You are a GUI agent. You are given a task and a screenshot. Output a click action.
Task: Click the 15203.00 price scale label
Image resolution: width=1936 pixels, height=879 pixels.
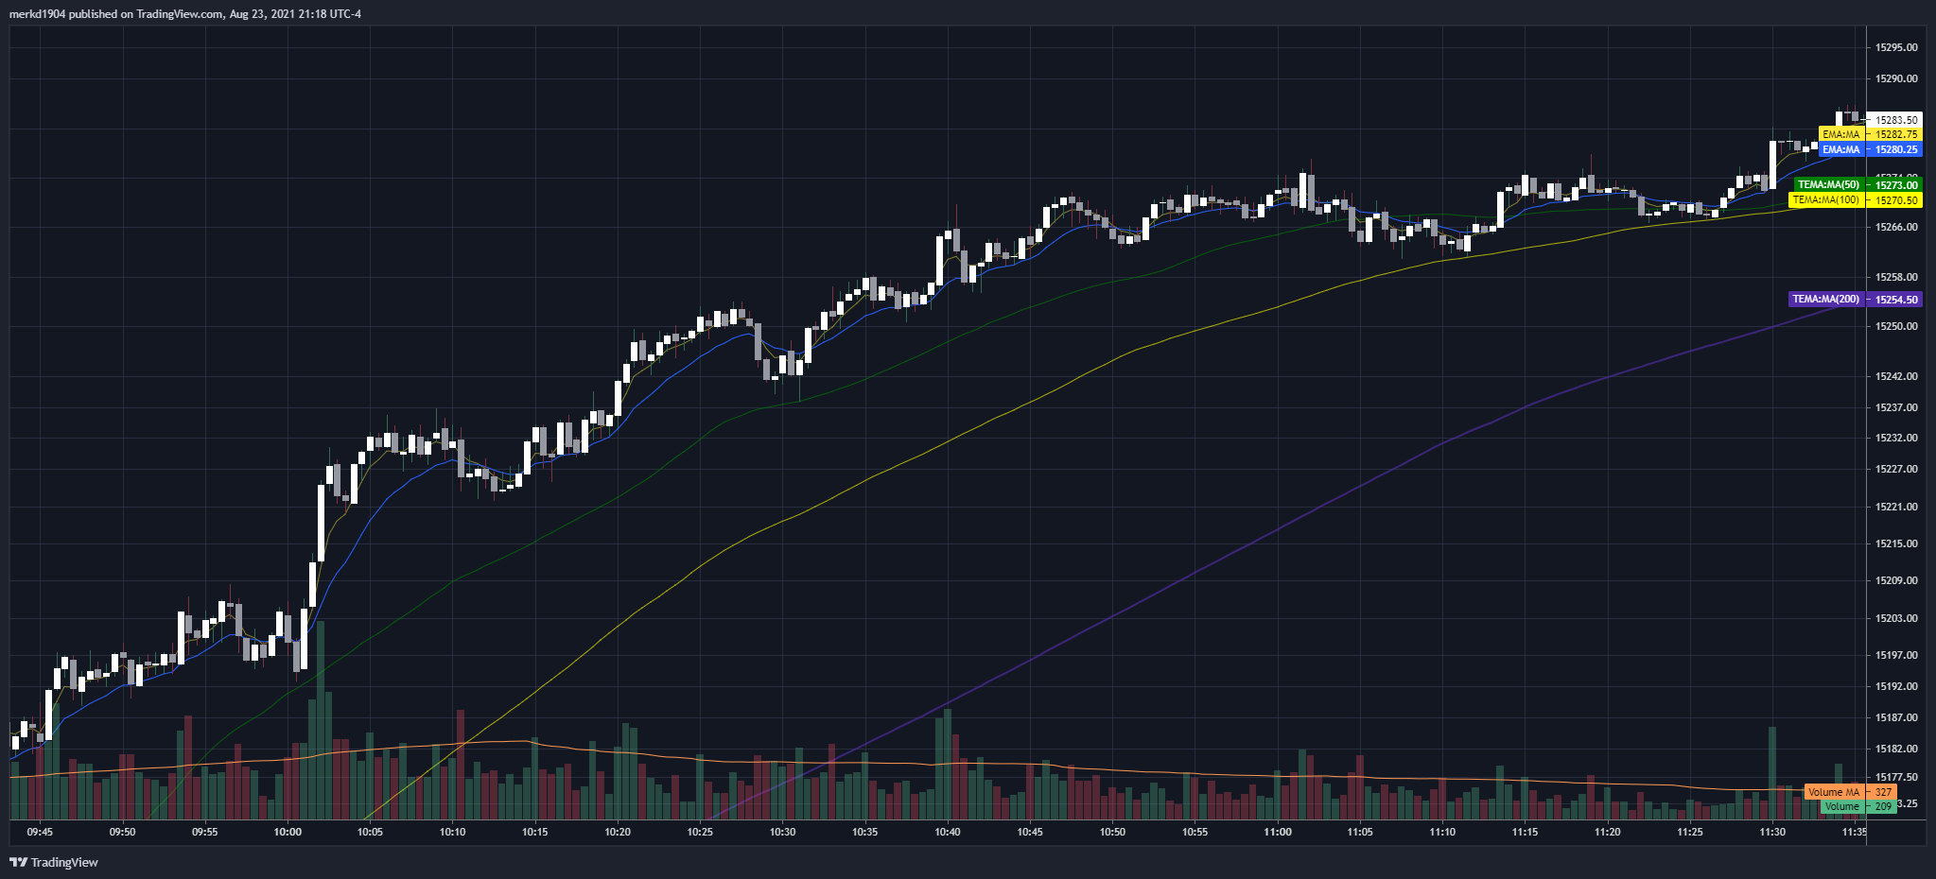1896,618
